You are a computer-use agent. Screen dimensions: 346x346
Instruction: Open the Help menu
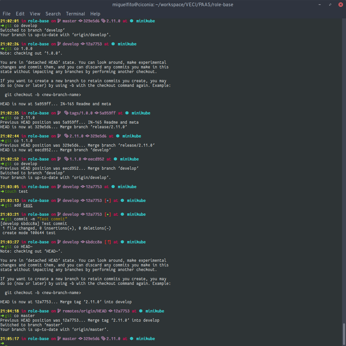(95, 14)
